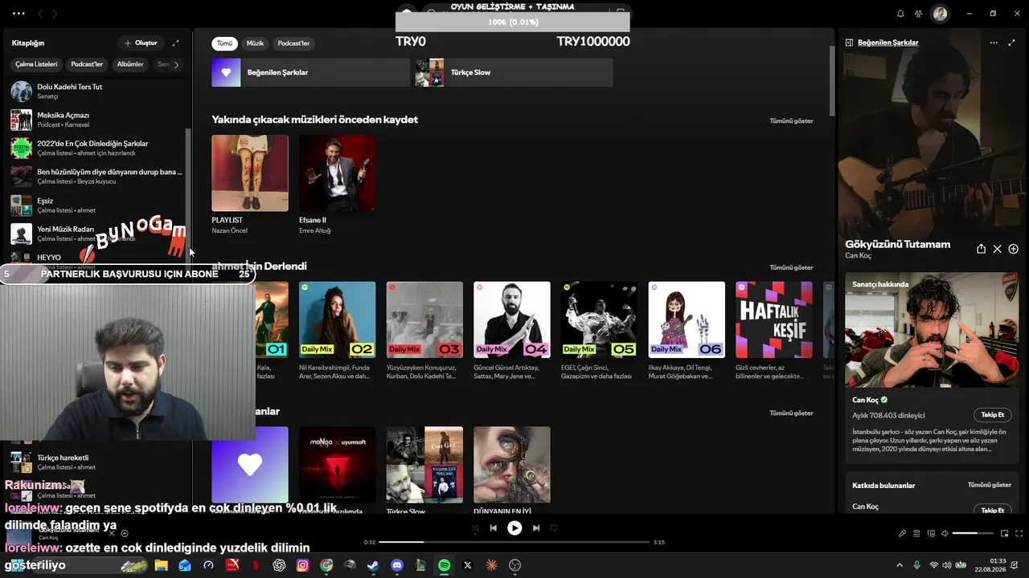1029x578 pixels.
Task: Open Daily Mix 02
Action: (337, 320)
